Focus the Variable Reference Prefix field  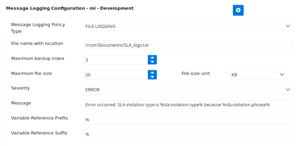[189, 119]
